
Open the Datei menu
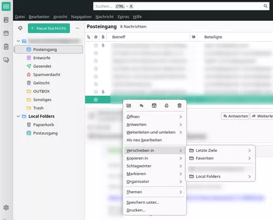(x=20, y=17)
